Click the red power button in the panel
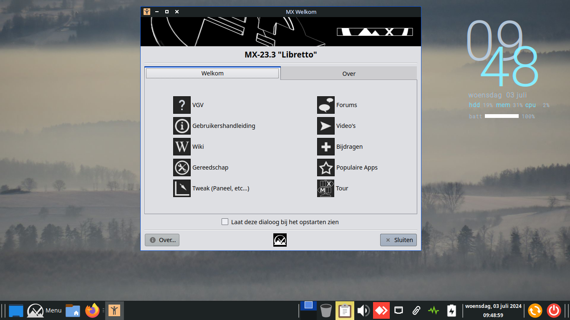The image size is (570, 320). pos(554,310)
